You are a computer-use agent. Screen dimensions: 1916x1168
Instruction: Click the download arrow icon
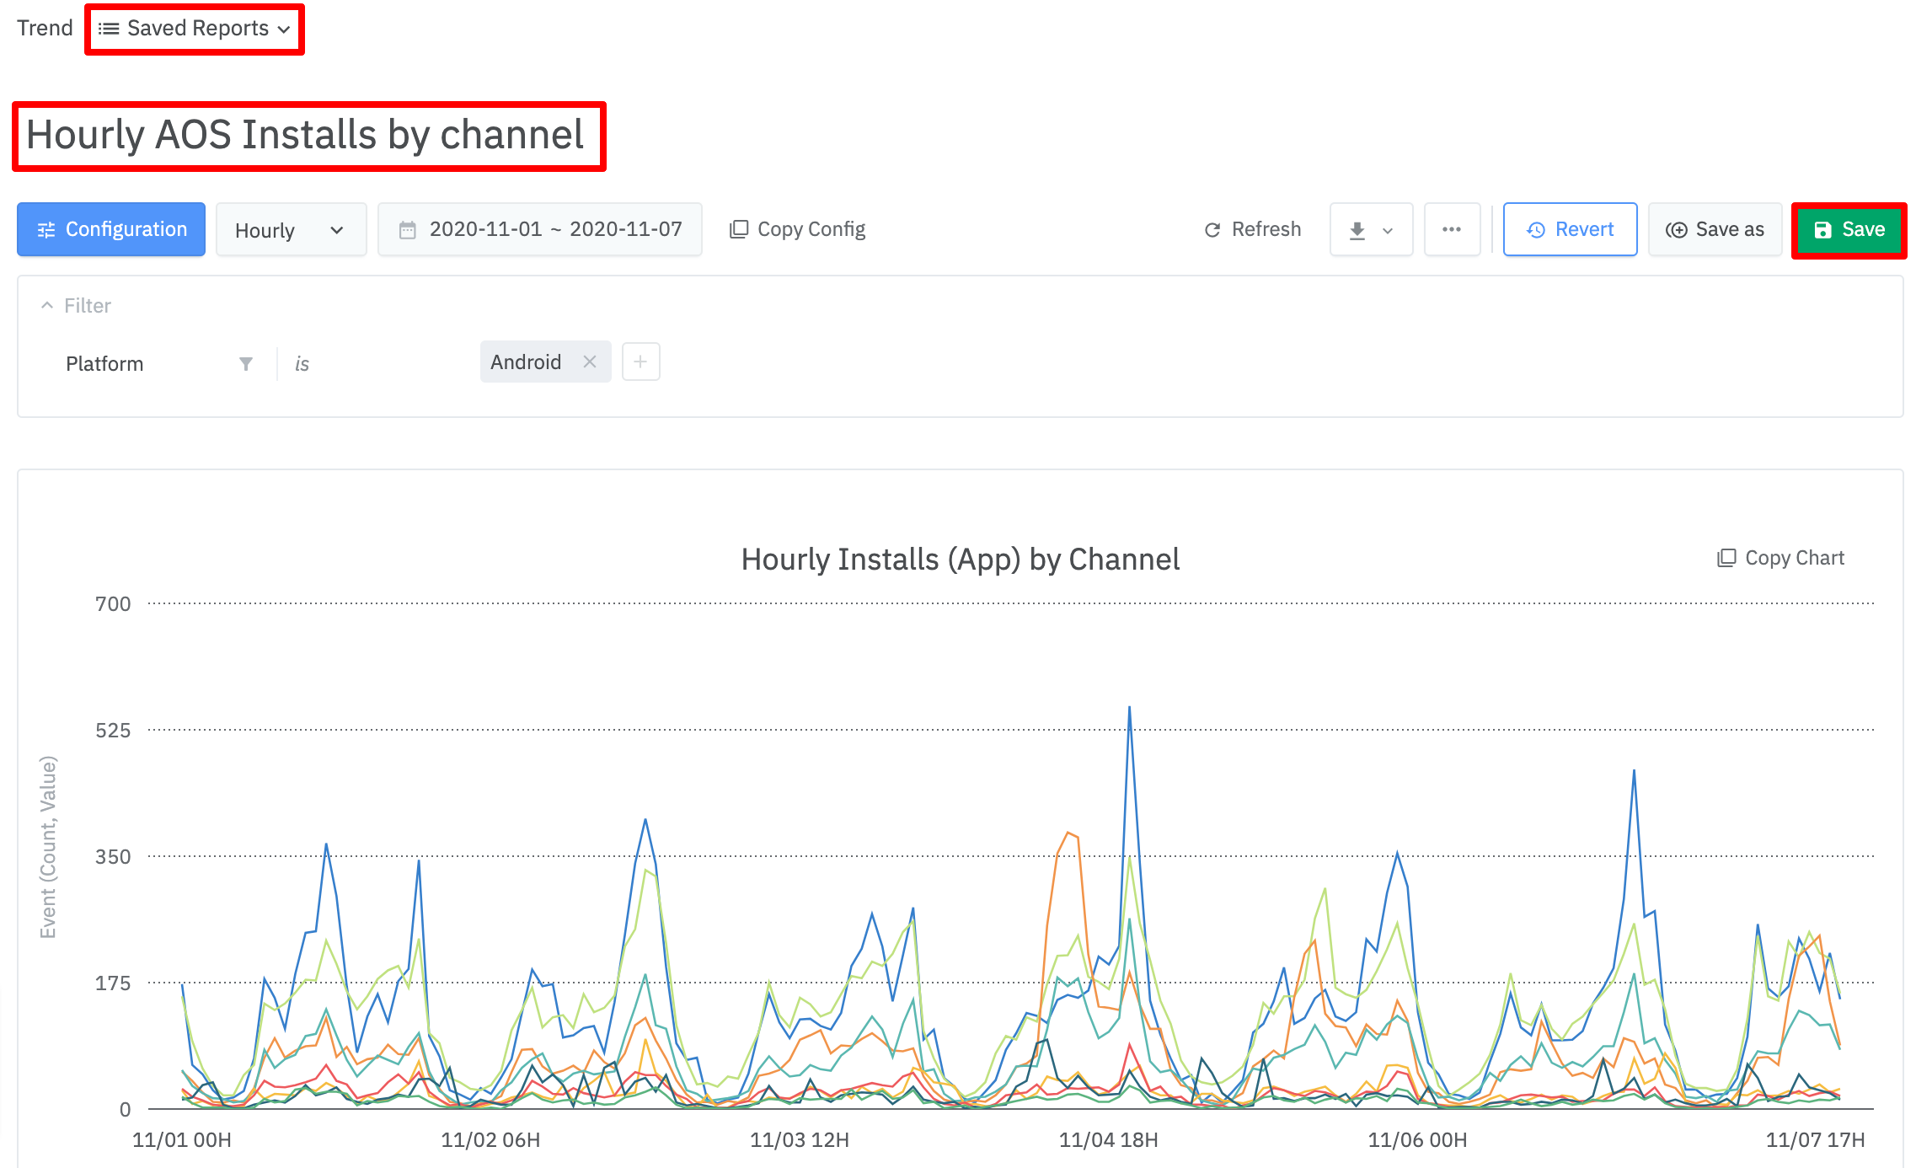[1357, 230]
